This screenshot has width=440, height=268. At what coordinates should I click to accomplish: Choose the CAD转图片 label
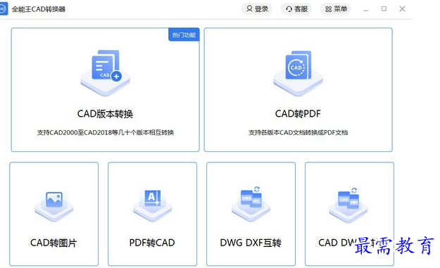pyautogui.click(x=54, y=243)
